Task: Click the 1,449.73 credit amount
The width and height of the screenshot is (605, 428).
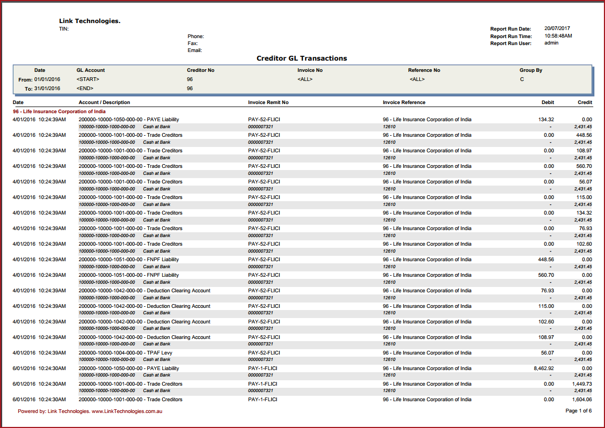Action: pyautogui.click(x=582, y=384)
